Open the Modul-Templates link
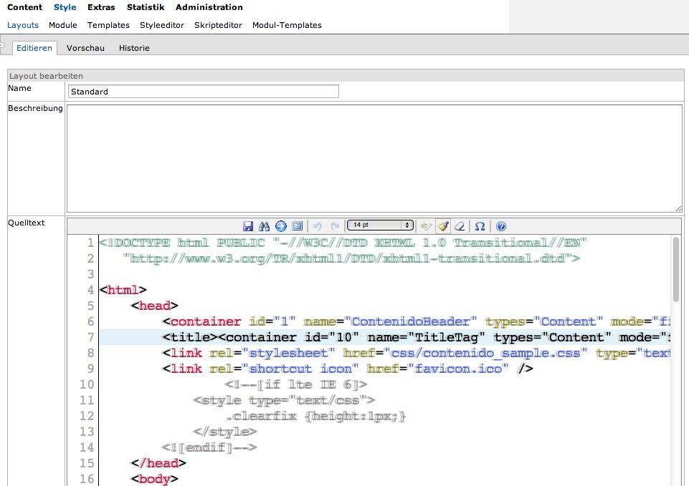 287,25
